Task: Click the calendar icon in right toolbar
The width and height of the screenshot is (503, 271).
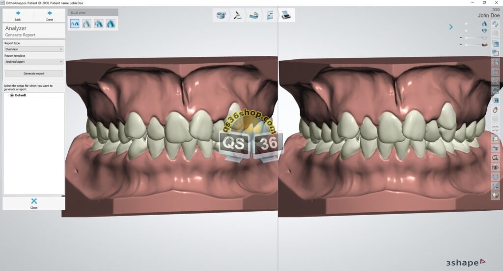Action: click(x=496, y=100)
